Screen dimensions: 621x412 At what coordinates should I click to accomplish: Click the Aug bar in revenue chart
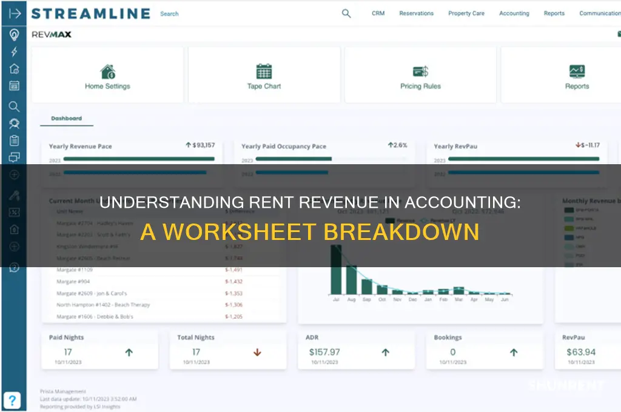click(x=351, y=280)
